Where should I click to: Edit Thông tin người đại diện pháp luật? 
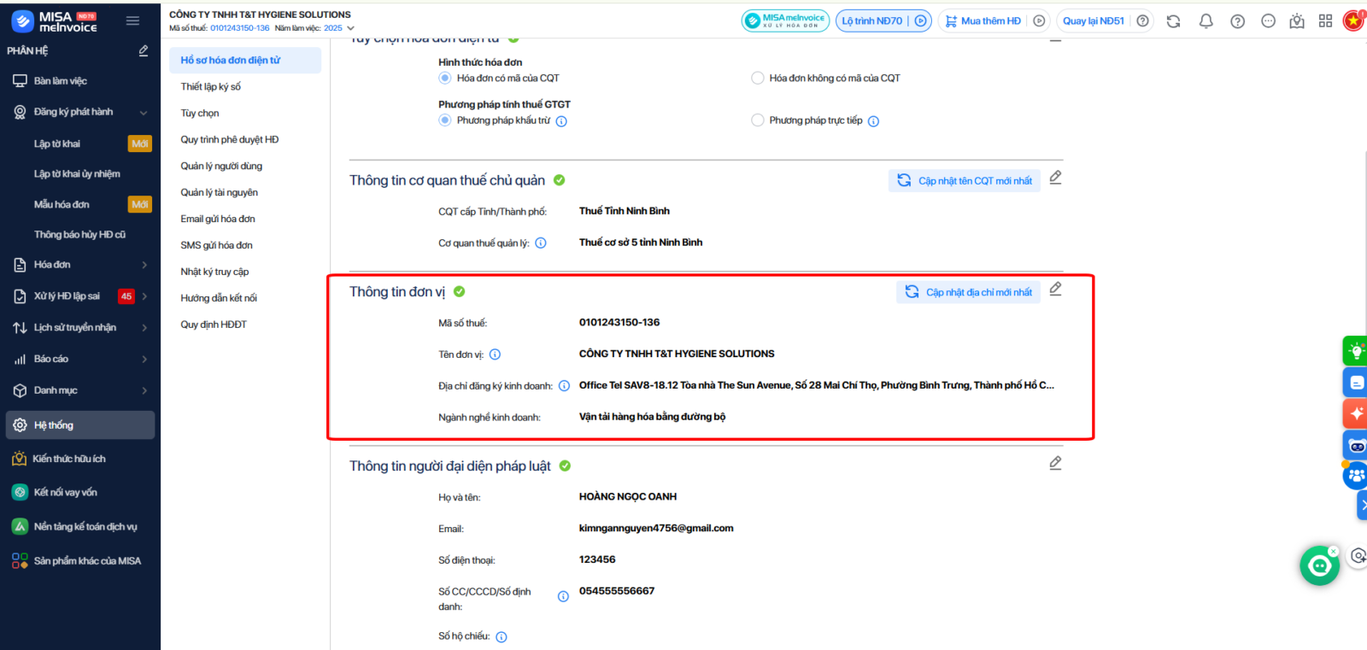click(1055, 463)
